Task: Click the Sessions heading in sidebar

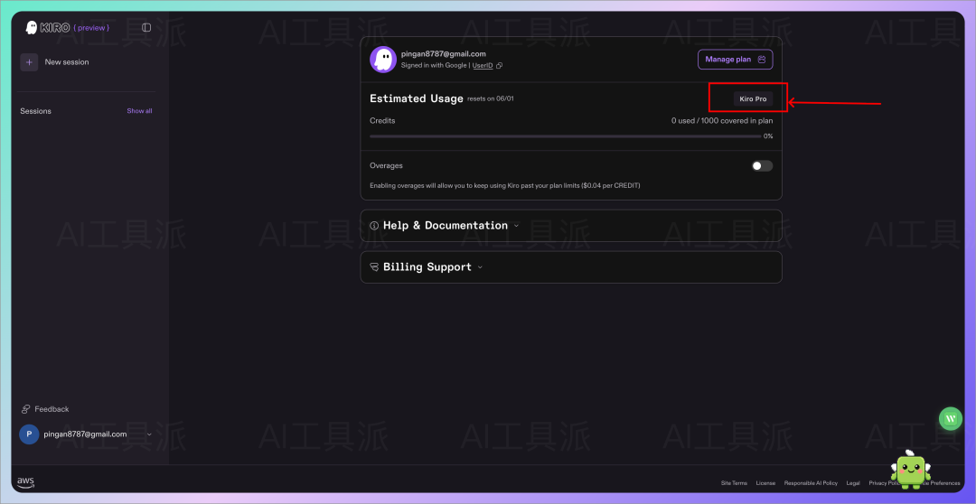Action: [x=35, y=111]
